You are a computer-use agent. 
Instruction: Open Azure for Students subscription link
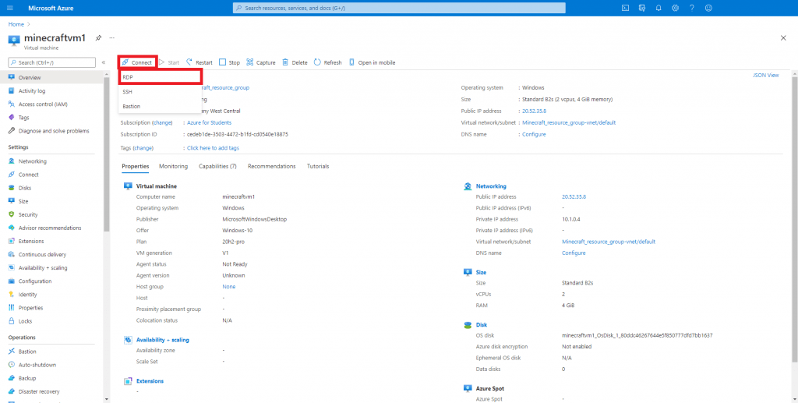coord(209,122)
